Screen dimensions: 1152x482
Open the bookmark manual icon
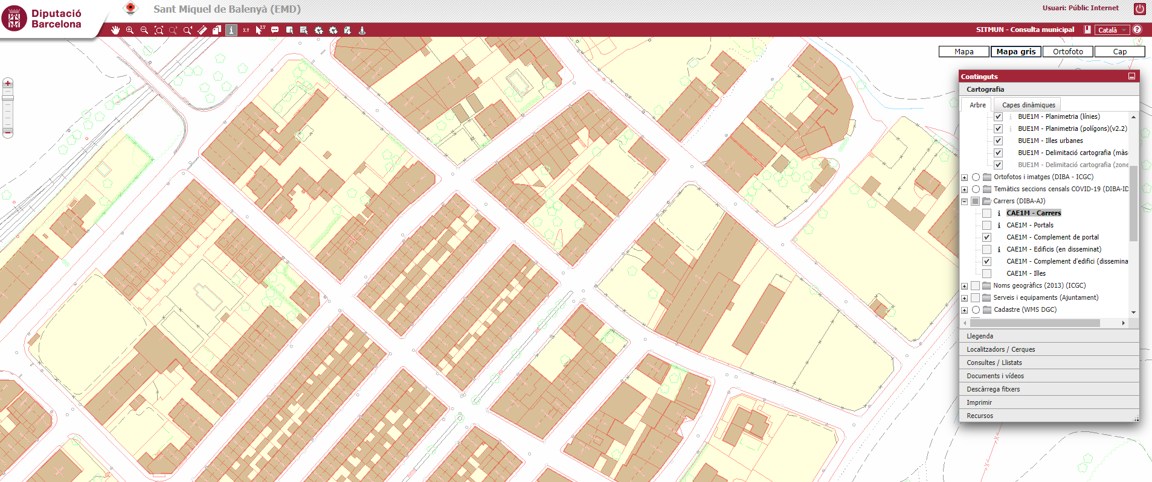click(1087, 30)
